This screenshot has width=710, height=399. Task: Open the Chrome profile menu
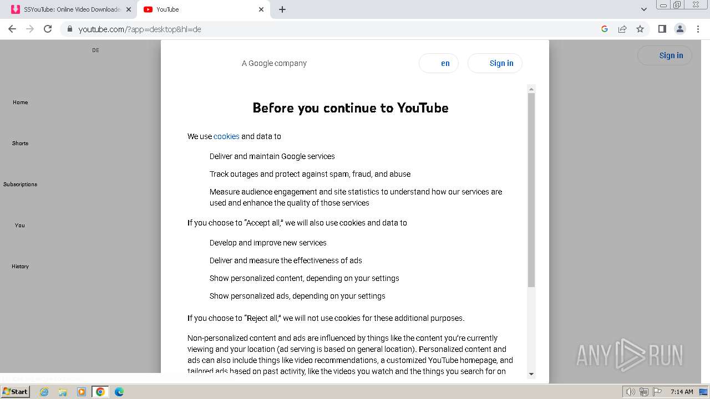click(x=679, y=29)
